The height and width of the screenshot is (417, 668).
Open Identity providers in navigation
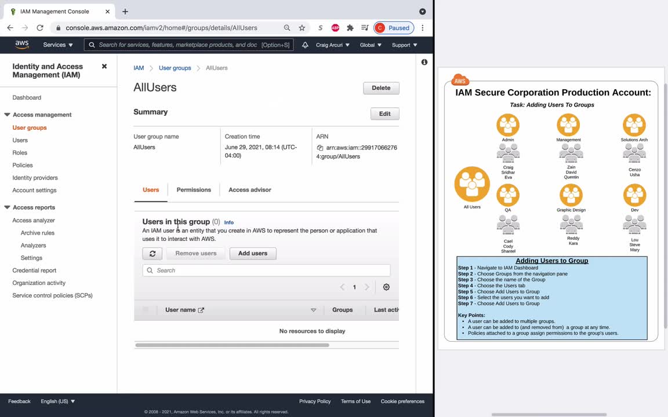[x=35, y=177]
